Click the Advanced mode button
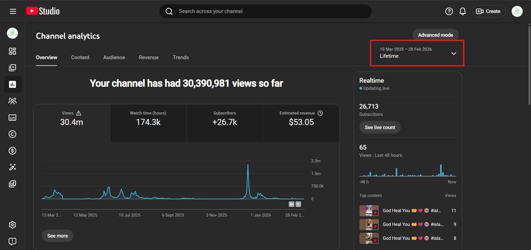Image resolution: width=531 pixels, height=250 pixels. coord(435,35)
